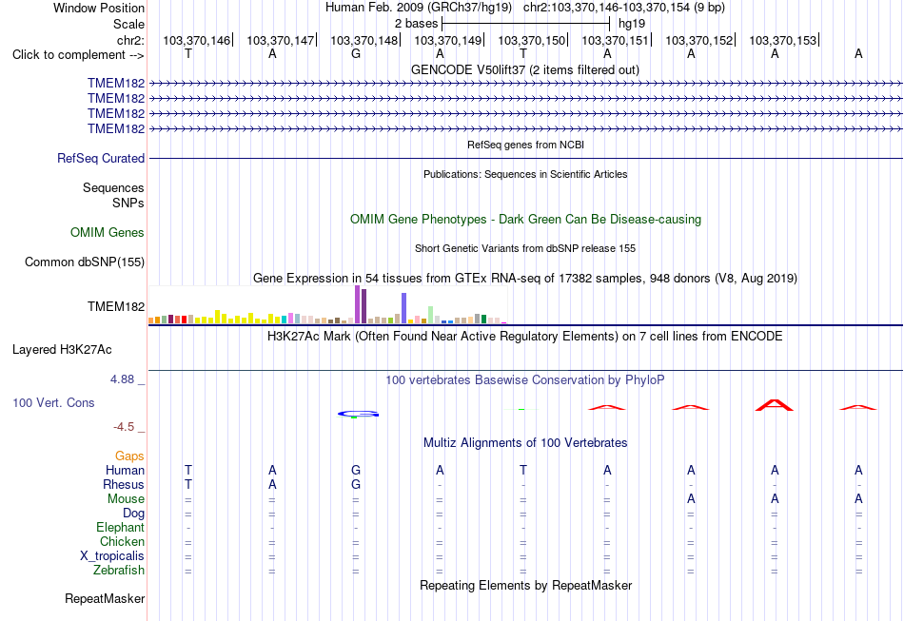Click the first T base in reference row

188,54
